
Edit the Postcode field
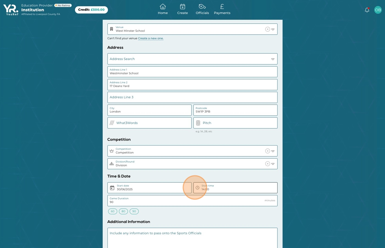click(x=235, y=110)
